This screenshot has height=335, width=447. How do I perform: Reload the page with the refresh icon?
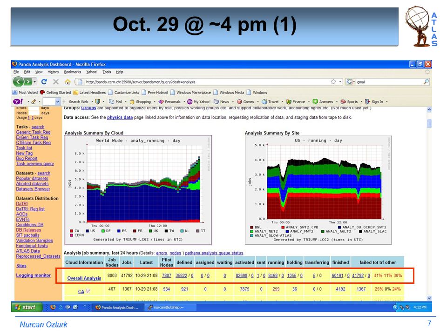point(44,82)
